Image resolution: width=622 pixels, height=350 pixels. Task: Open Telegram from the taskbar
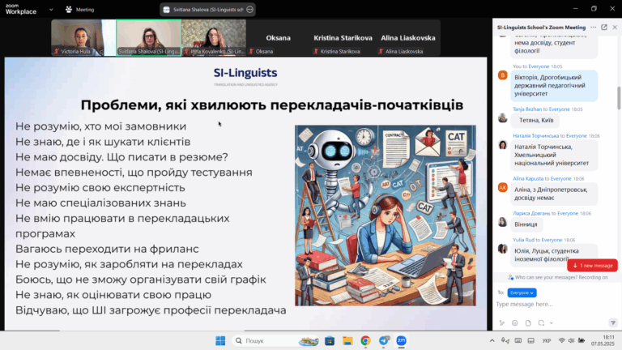pos(383,341)
